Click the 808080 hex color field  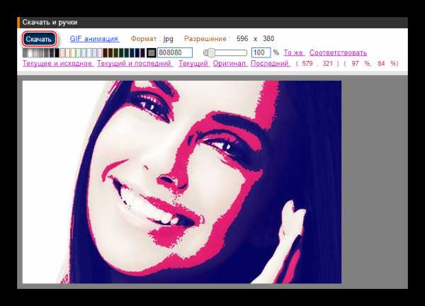click(x=175, y=52)
